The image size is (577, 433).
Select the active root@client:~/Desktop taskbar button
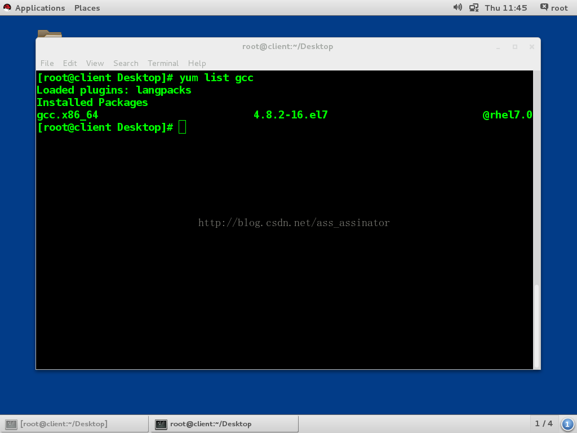(x=224, y=424)
